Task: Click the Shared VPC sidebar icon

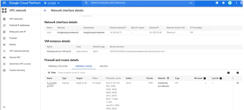Action: [4, 58]
